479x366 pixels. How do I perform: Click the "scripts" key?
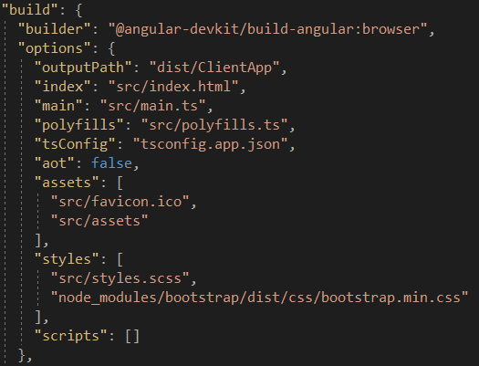pyautogui.click(x=71, y=336)
